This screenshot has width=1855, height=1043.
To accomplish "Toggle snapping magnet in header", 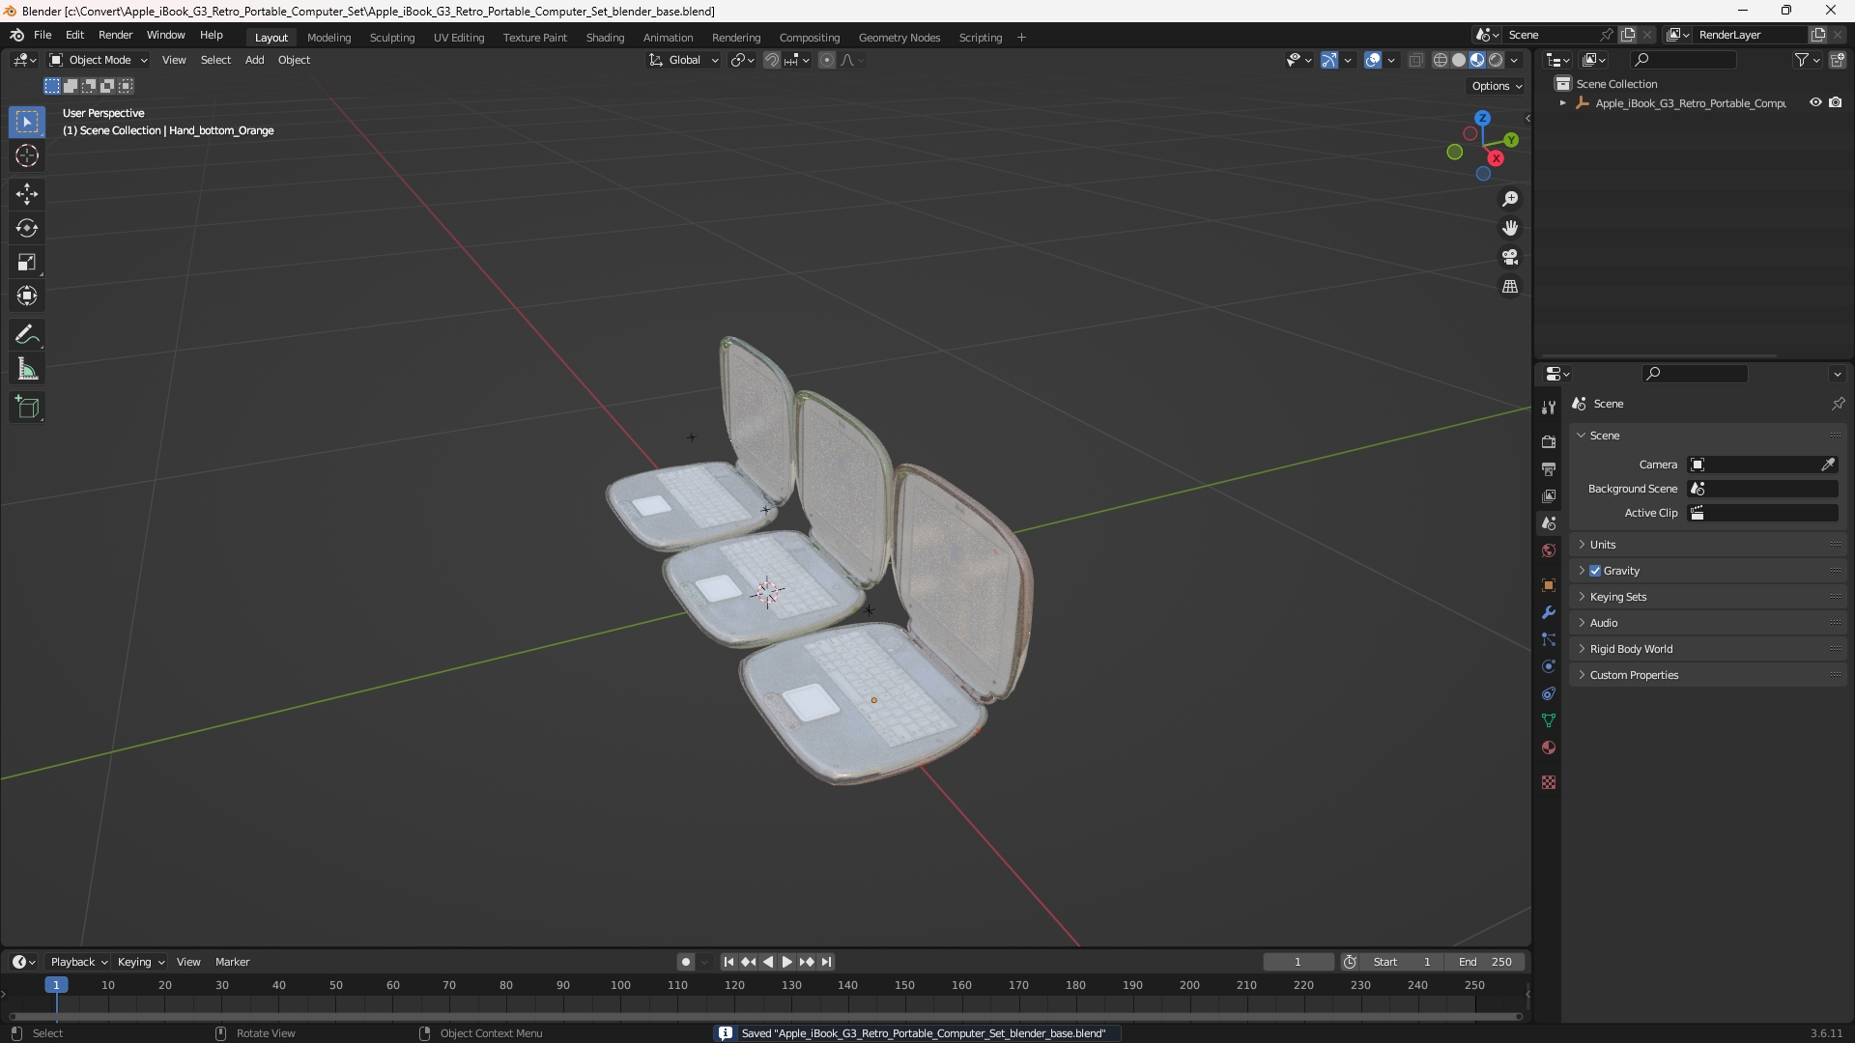I will pyautogui.click(x=772, y=60).
